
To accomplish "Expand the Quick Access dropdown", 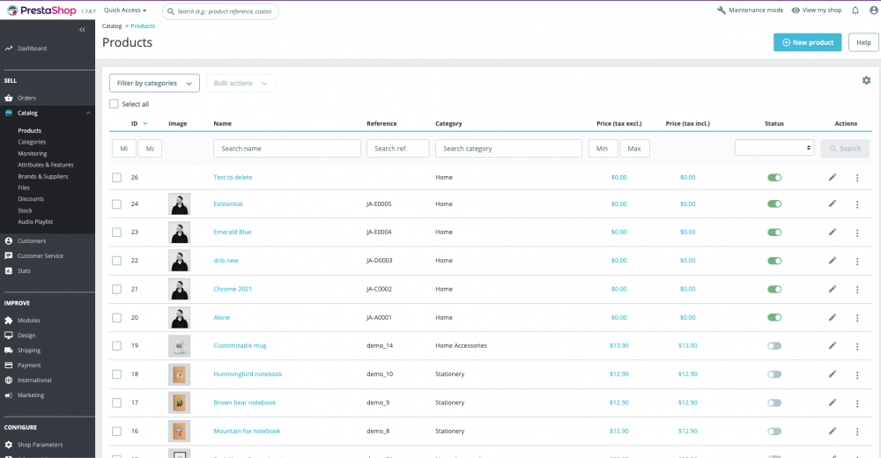I will coord(125,10).
